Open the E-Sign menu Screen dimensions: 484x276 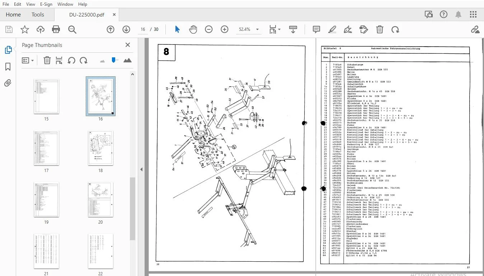pyautogui.click(x=46, y=4)
